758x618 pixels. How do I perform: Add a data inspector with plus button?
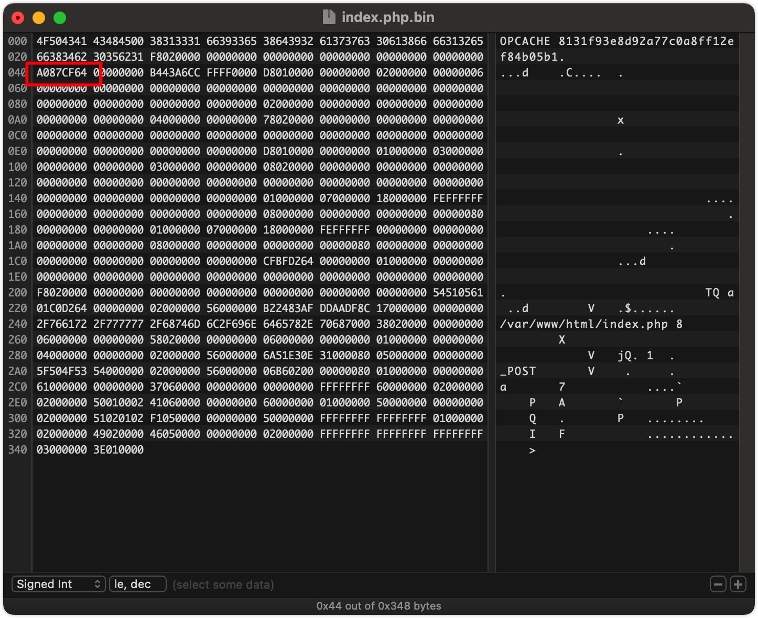[x=738, y=584]
